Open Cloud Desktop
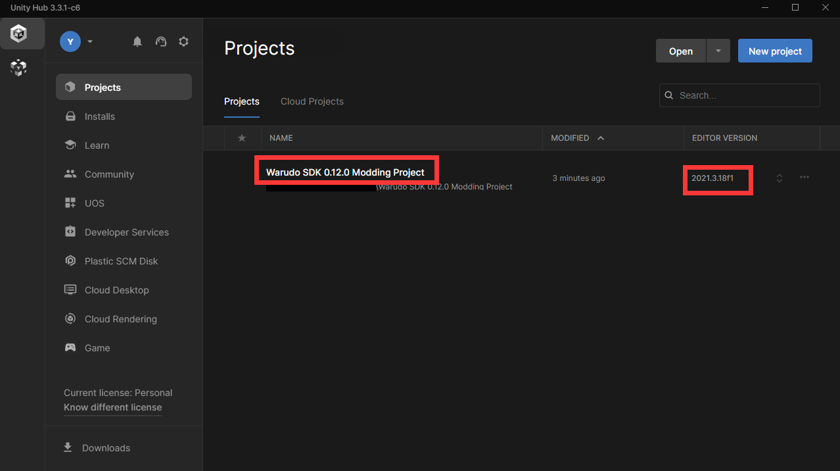The height and width of the screenshot is (471, 840). (124, 290)
